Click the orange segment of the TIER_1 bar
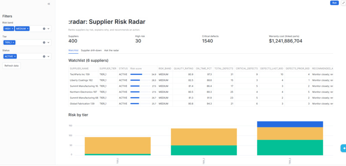 118,145
